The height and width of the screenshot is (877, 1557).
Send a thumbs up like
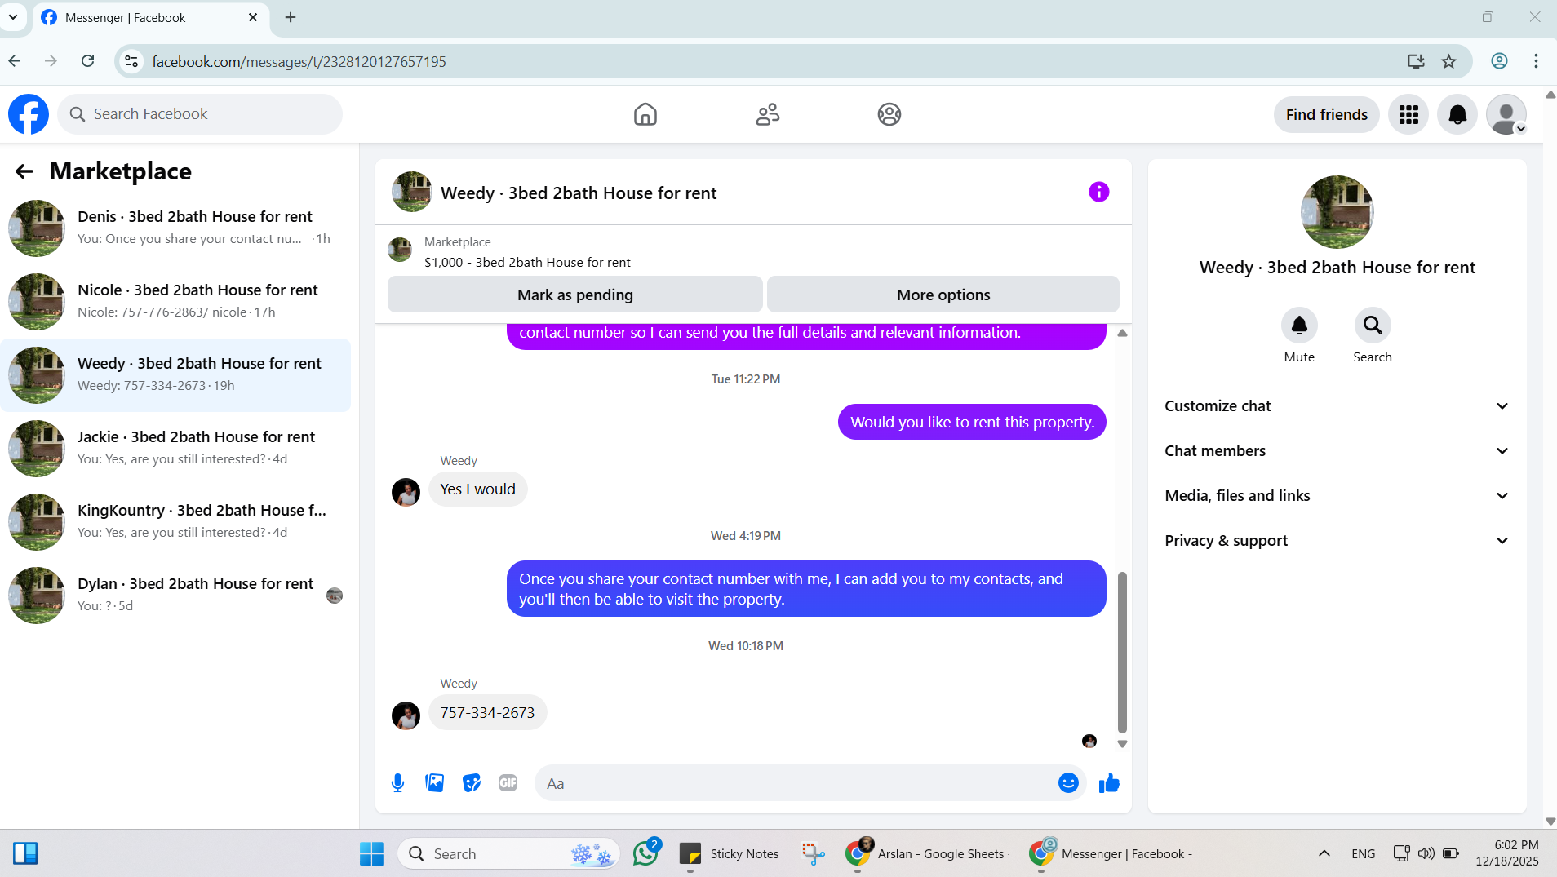[x=1109, y=783]
